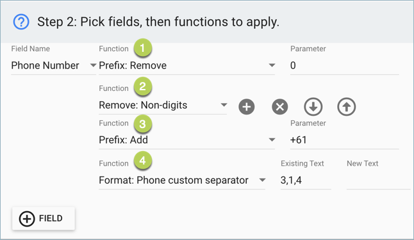Click the green step 1 marker
This screenshot has height=240, width=414.
click(x=142, y=48)
